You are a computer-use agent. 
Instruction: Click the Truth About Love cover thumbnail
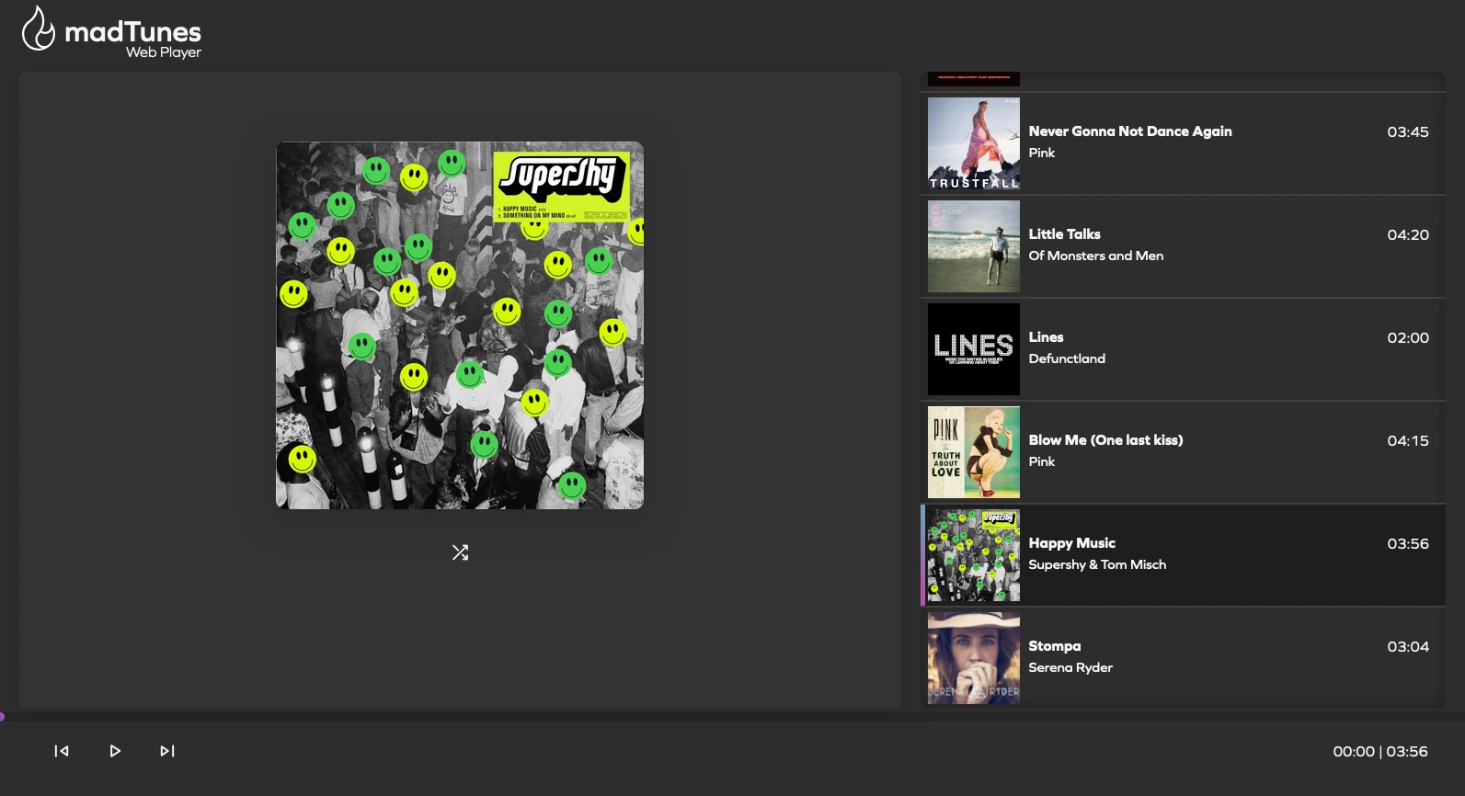(974, 452)
